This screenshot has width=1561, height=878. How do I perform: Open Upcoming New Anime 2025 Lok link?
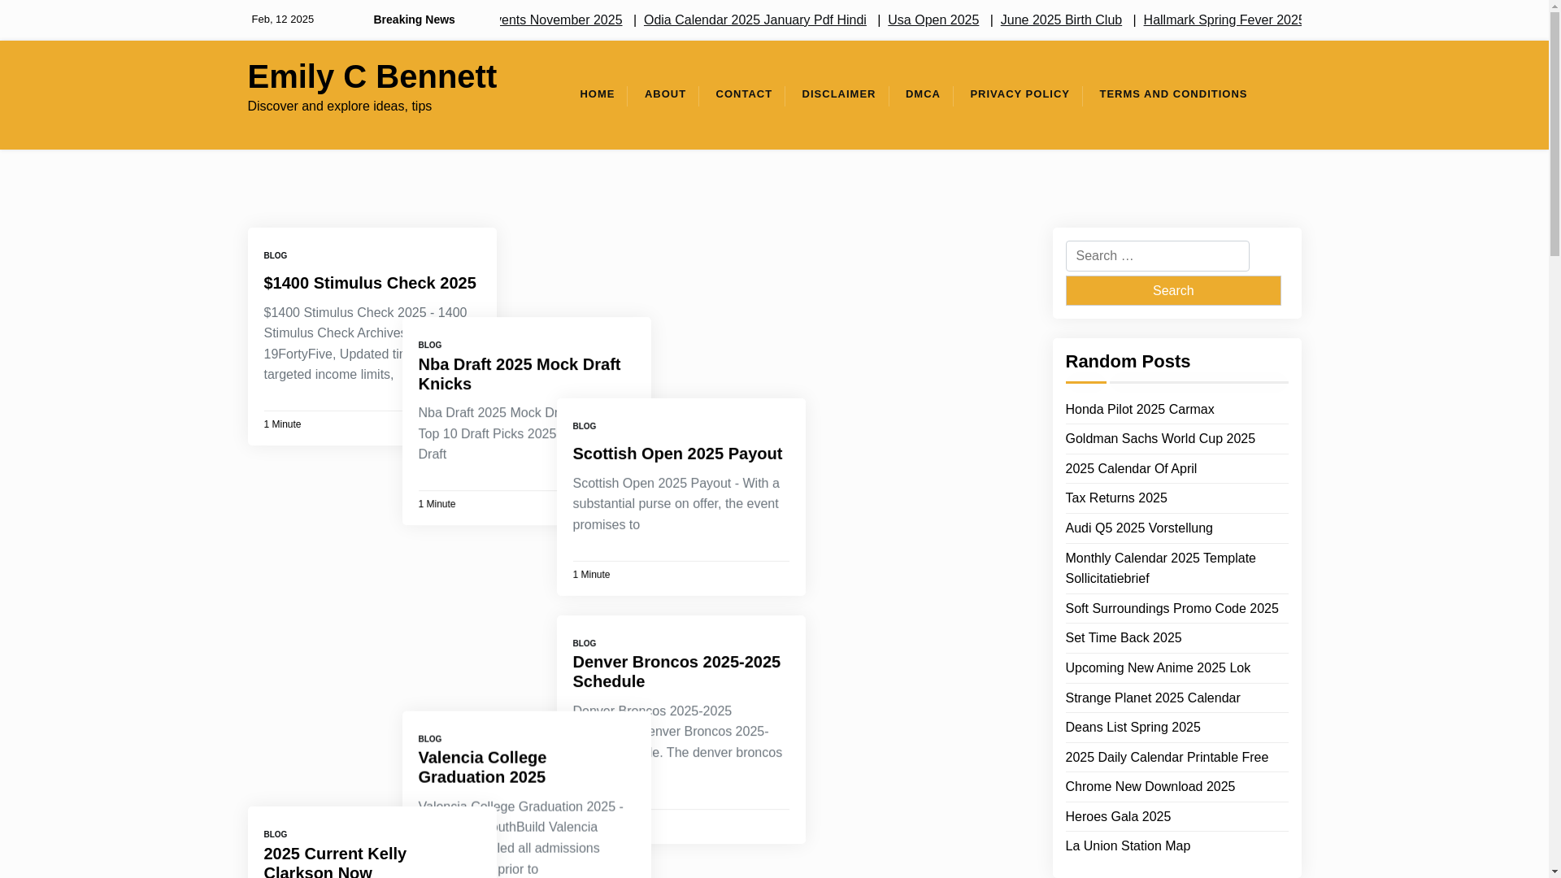tap(1157, 668)
